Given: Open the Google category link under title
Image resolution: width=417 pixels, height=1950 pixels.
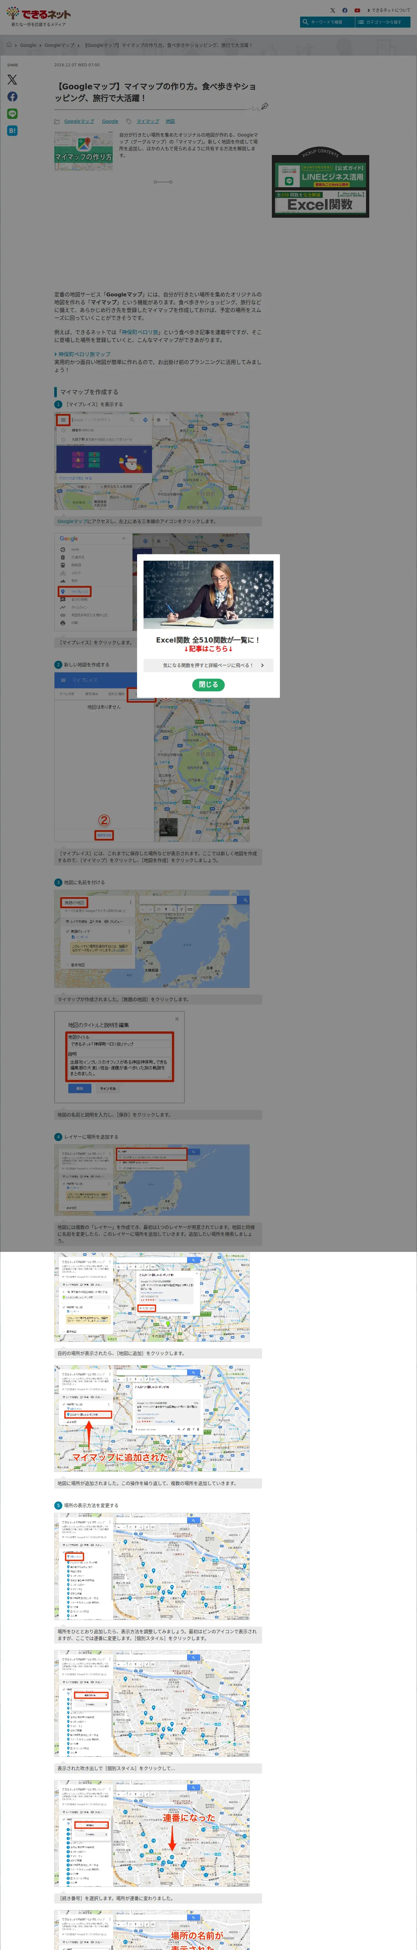Looking at the screenshot, I should click(x=110, y=121).
